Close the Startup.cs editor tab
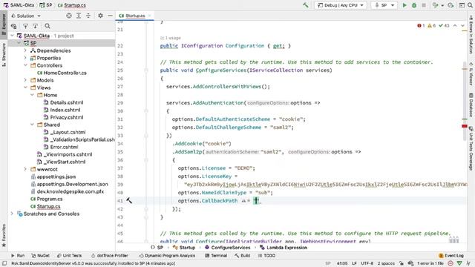Screen dimensions: 475x267 point(150,16)
